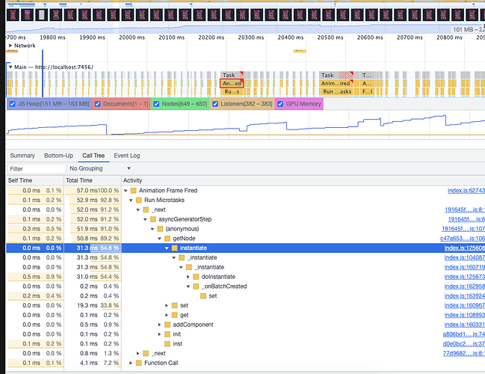Click the yellow icon beside addComponent

pyautogui.click(x=167, y=325)
